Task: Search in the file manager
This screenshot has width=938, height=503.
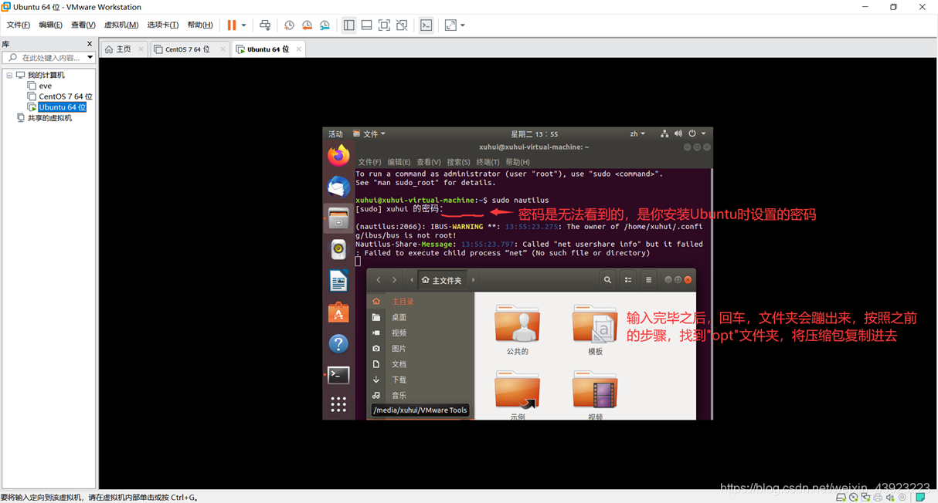Action: pos(607,280)
